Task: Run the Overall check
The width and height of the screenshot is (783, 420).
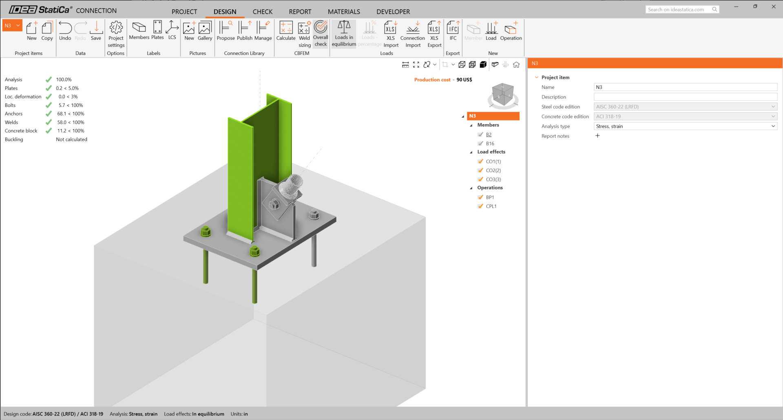Action: point(321,33)
